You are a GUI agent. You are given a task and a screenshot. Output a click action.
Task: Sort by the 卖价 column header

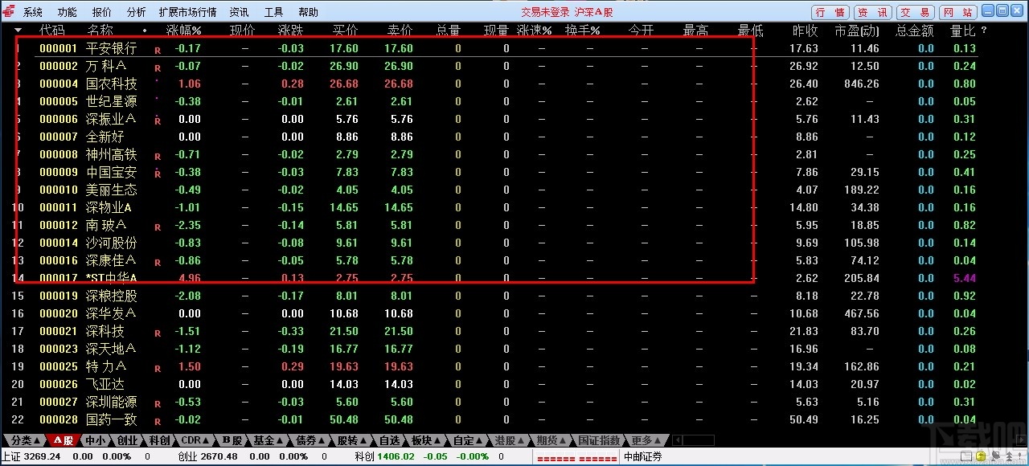pyautogui.click(x=400, y=31)
